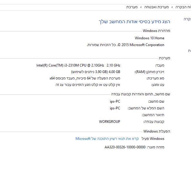Click the chevron after 'לוח הבקרה' breadcrumb
Image resolution: width=191 pixels, height=185 pixels.
click(x=172, y=7)
